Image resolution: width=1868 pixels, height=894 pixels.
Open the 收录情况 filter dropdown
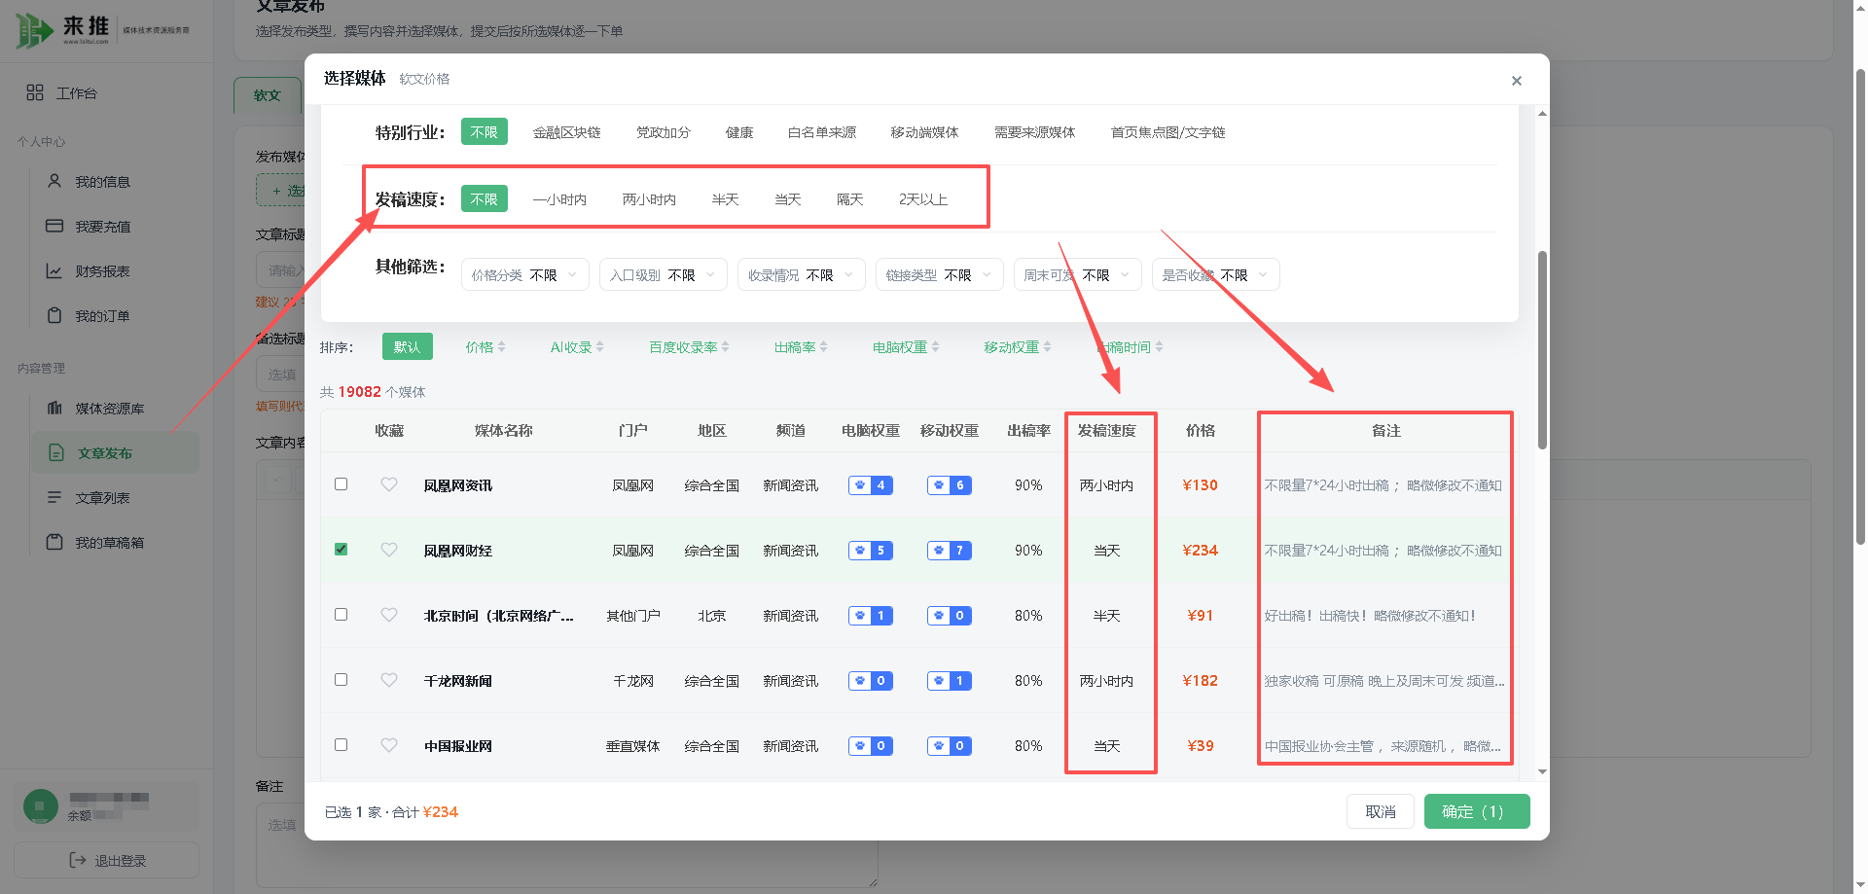tap(801, 275)
